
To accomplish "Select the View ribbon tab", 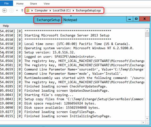I will 47,4.
